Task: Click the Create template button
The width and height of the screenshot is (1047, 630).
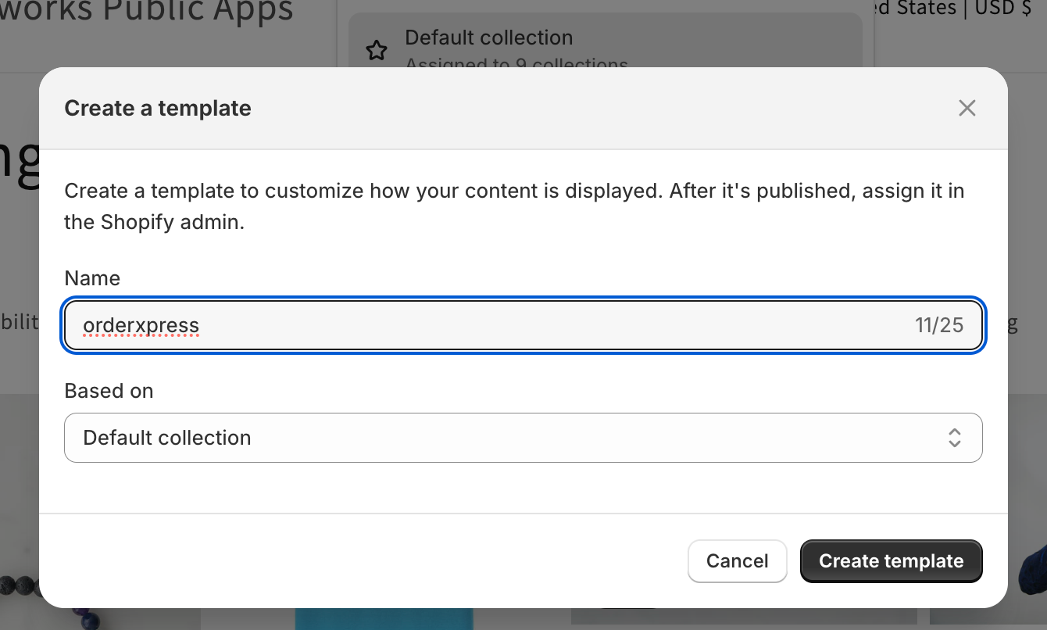Action: 891,561
